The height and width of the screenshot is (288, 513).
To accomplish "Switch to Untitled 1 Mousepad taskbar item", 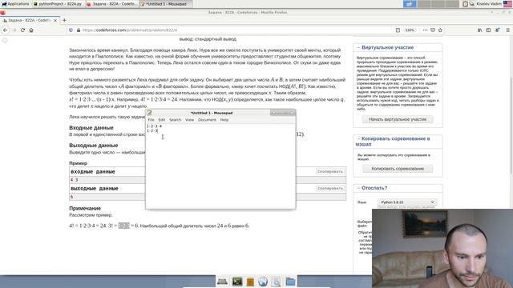I will coord(166,4).
